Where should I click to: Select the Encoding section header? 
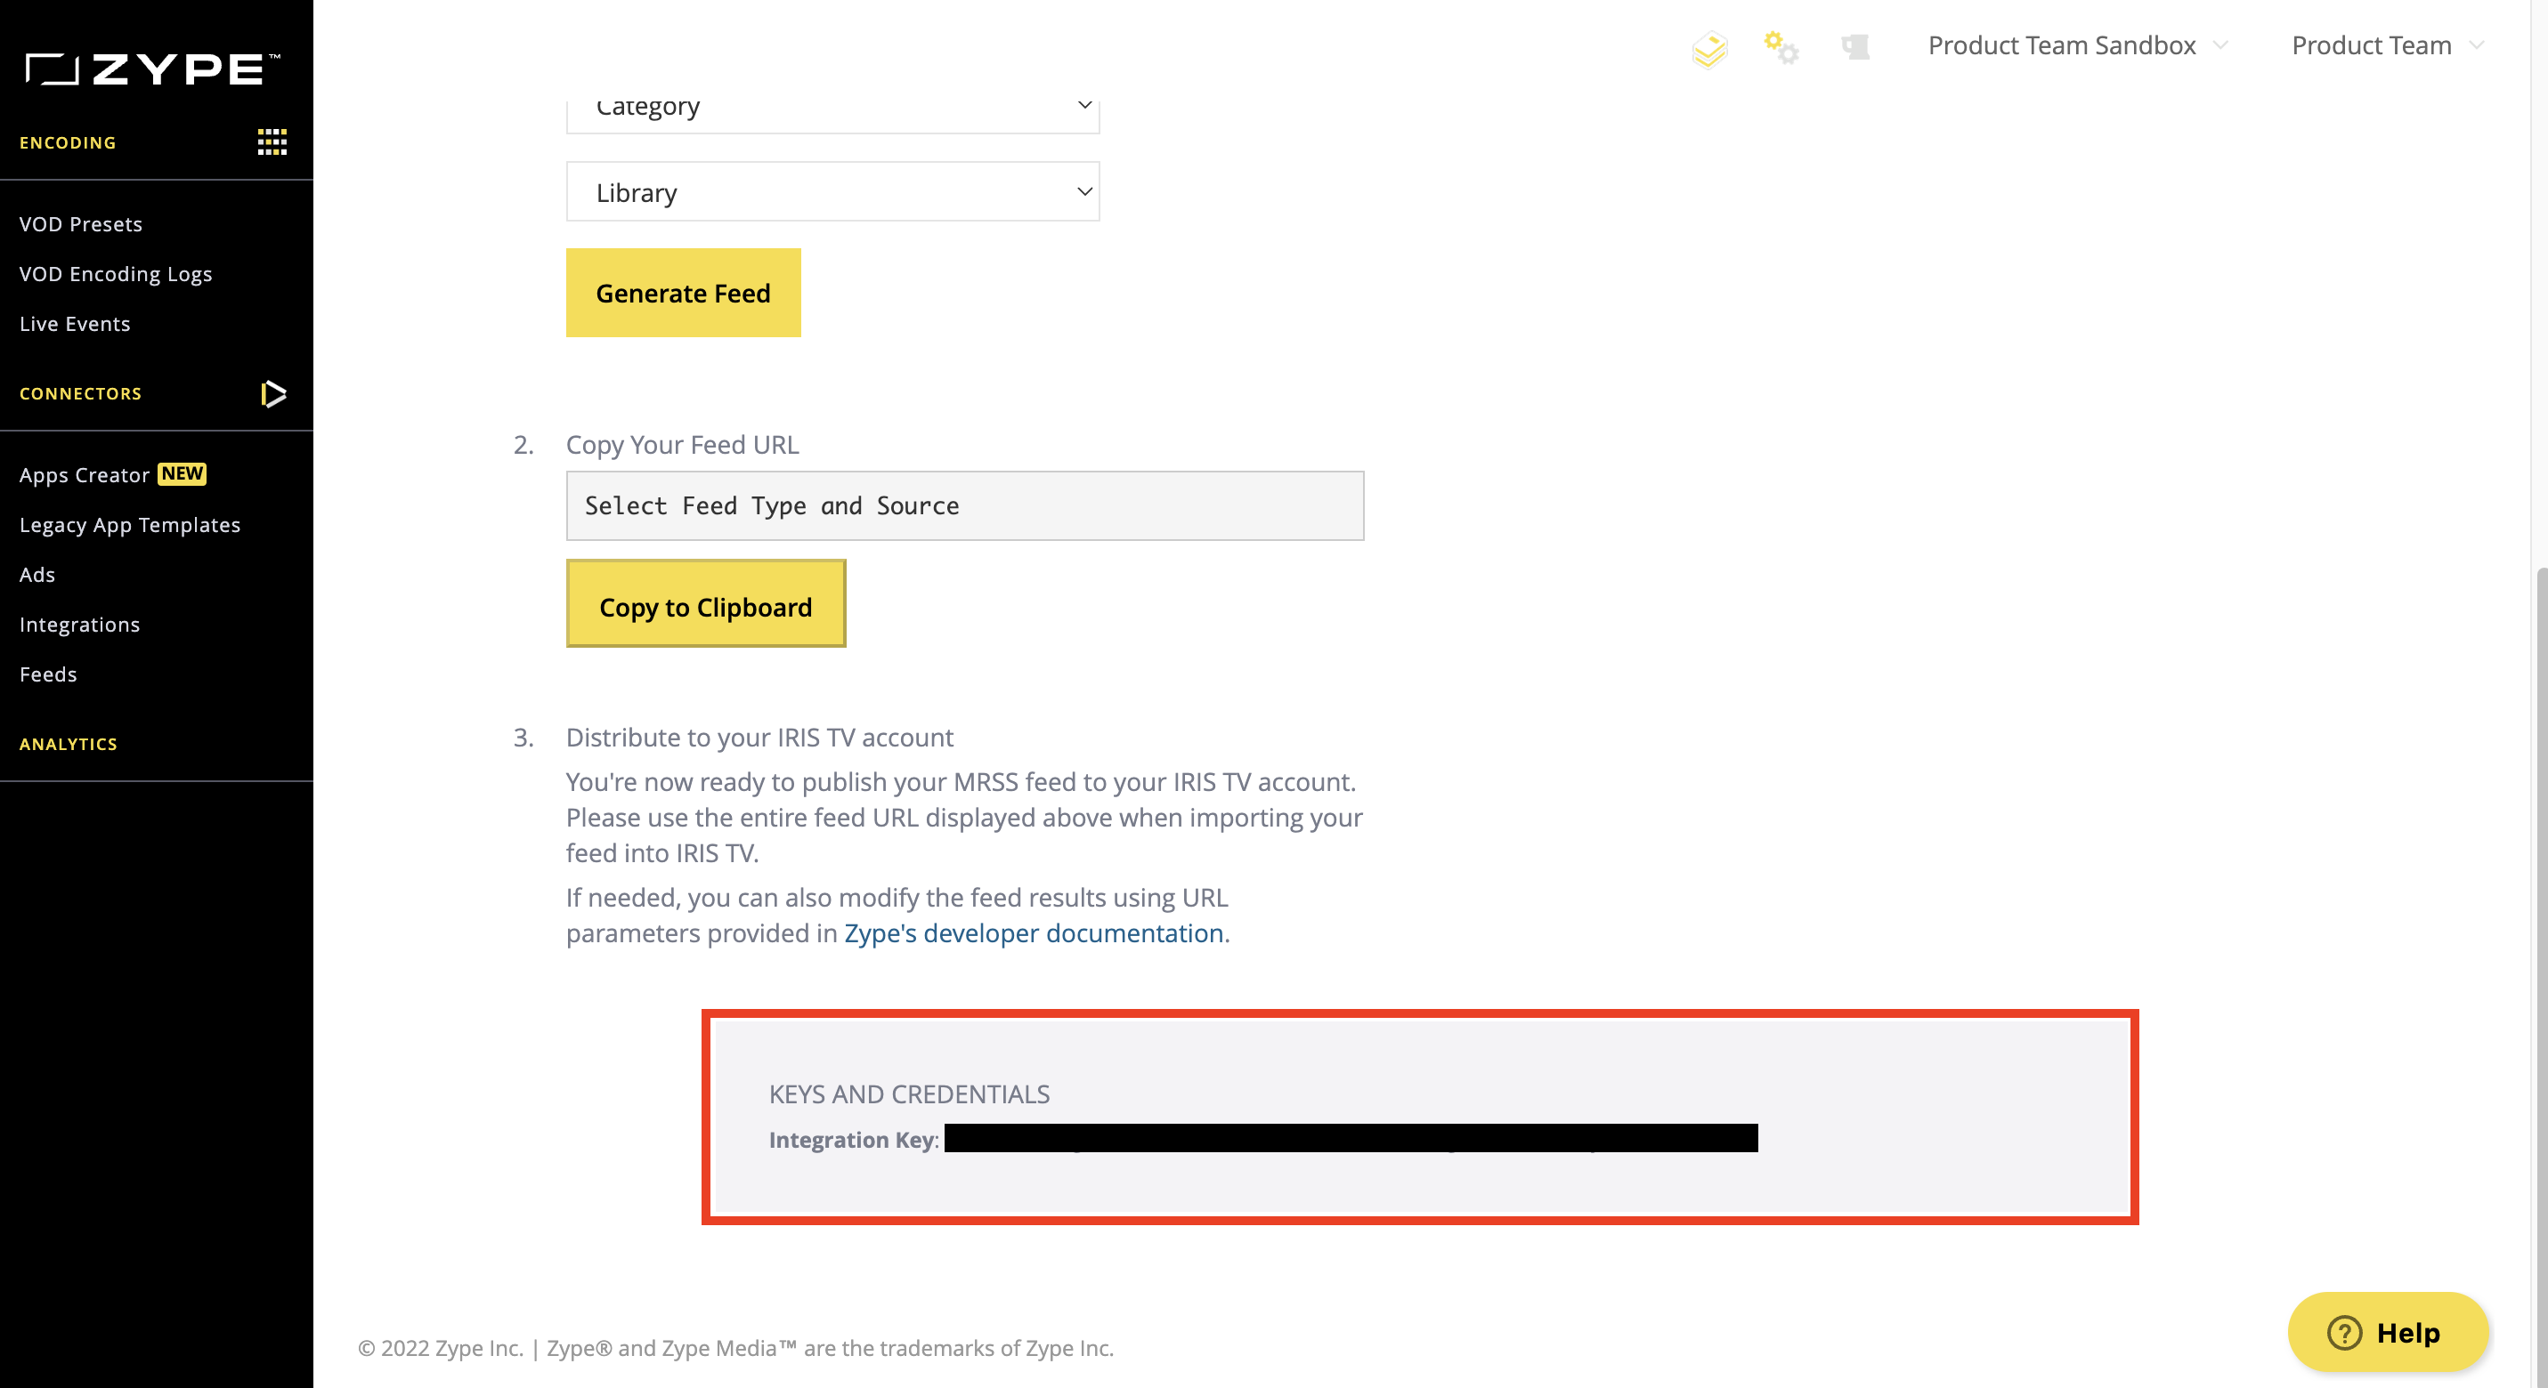[69, 142]
